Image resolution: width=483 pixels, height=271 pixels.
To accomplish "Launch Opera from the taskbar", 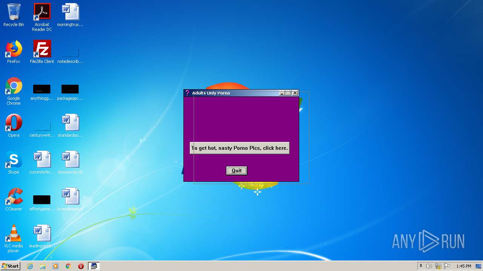I will 81,266.
